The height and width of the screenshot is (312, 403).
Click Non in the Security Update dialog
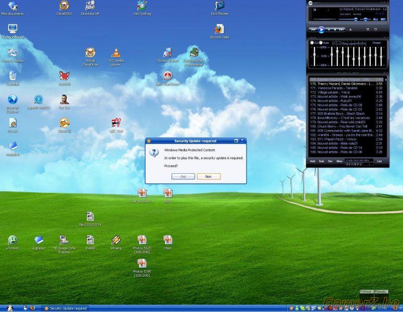click(x=209, y=177)
